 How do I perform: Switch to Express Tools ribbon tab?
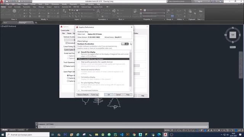tap(98, 7)
